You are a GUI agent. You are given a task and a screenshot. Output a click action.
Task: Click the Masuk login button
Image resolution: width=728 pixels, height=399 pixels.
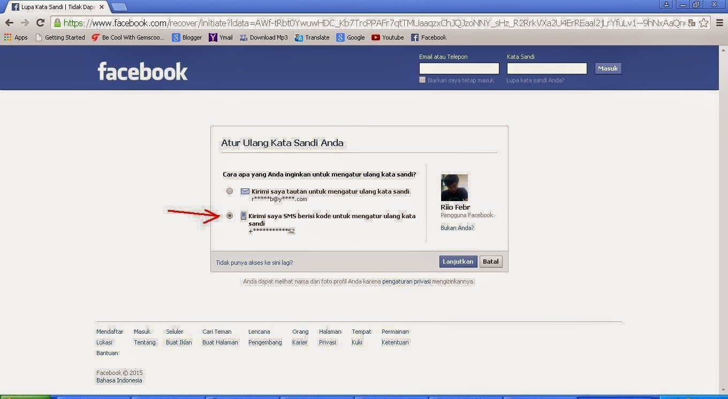point(608,68)
